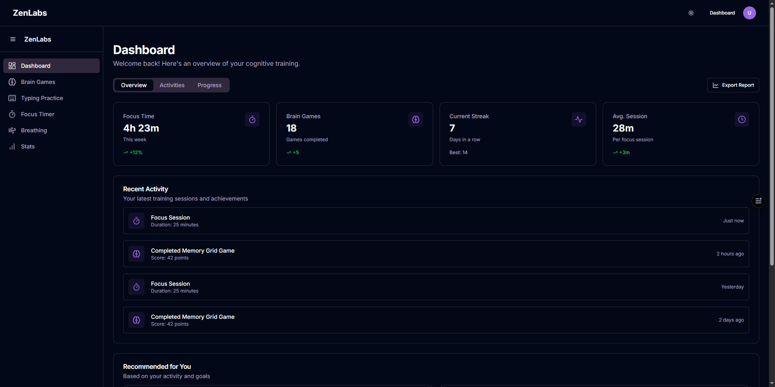Click the timer icon of Yesterday's Focus Session

pyautogui.click(x=136, y=287)
